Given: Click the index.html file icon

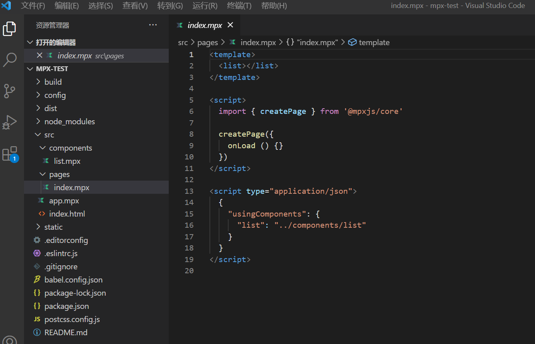Looking at the screenshot, I should [42, 214].
